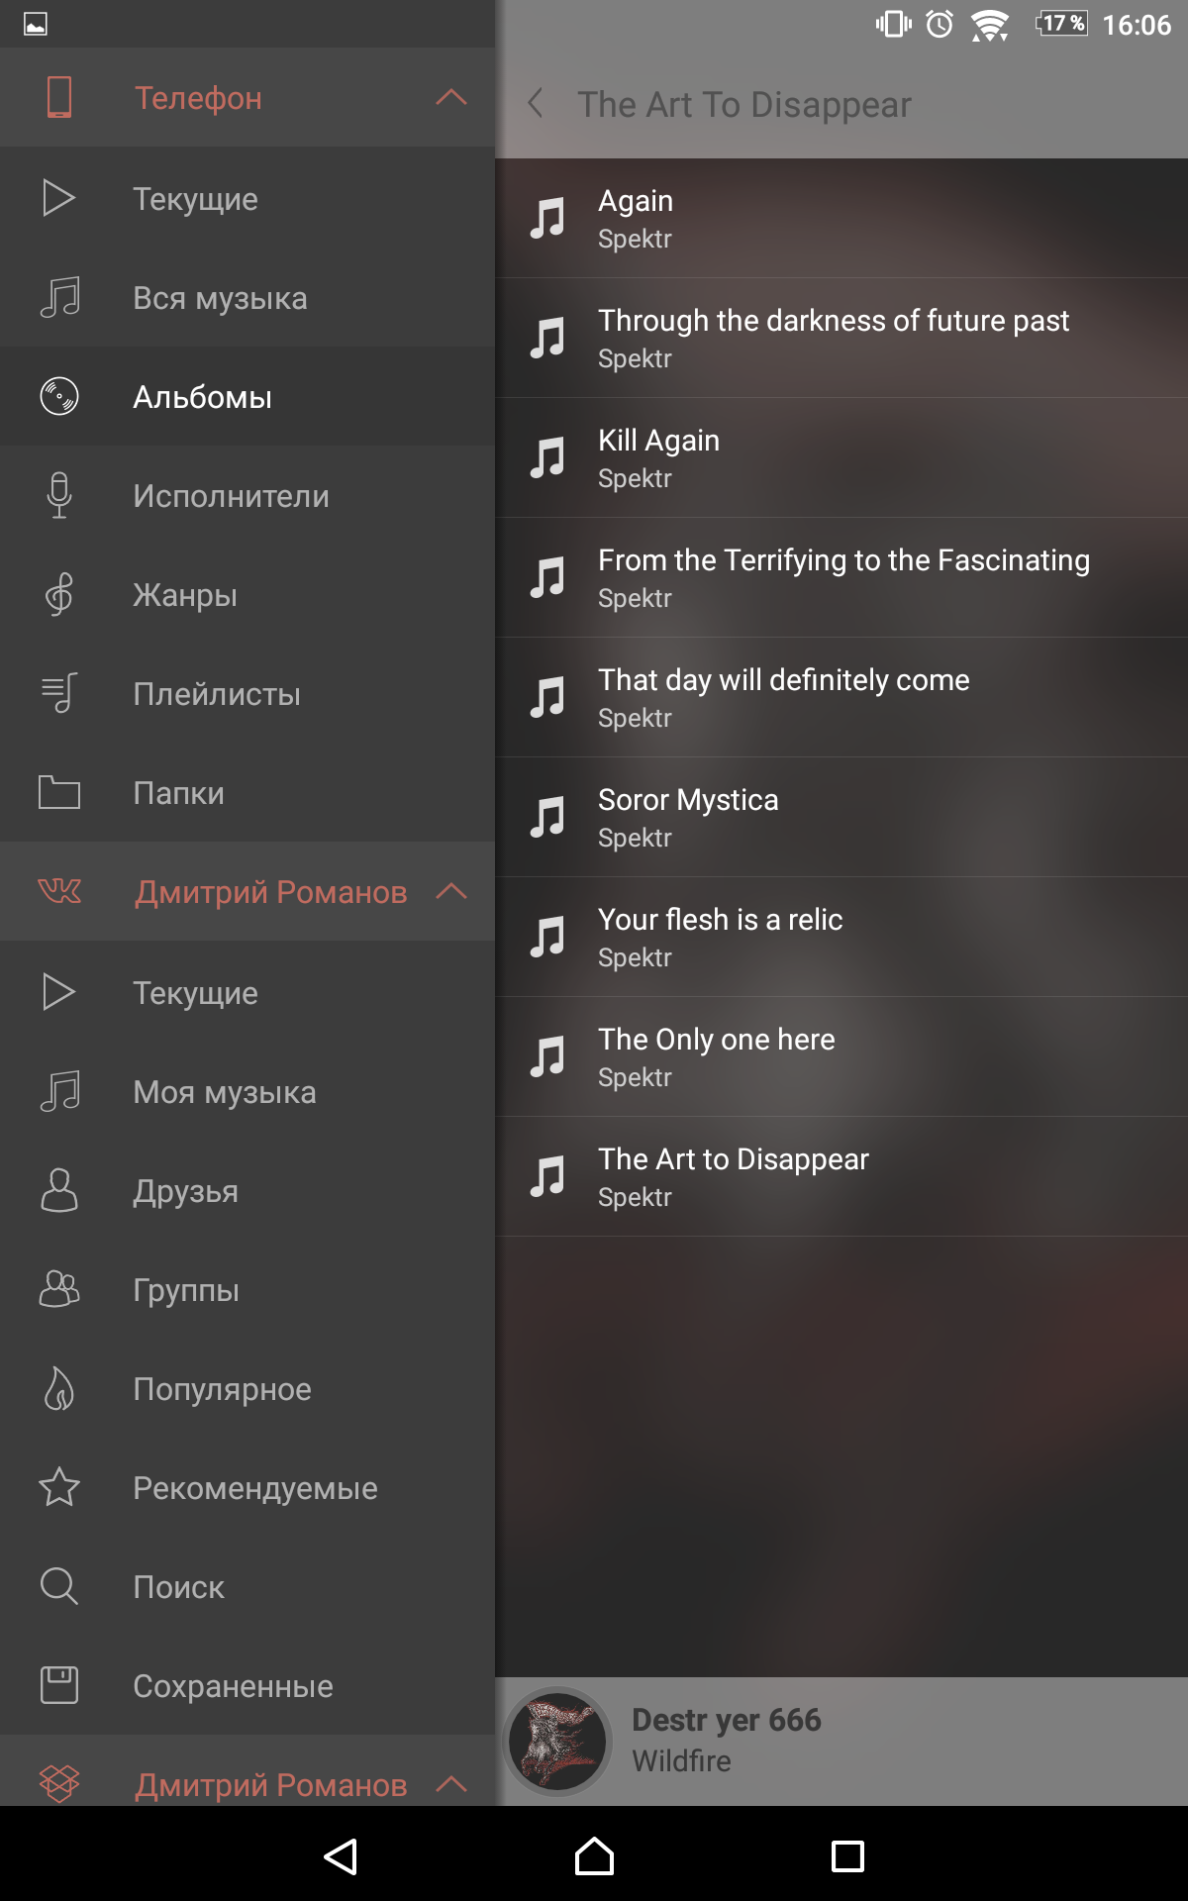Open Сохраненные floppy disk icon

pos(59,1685)
